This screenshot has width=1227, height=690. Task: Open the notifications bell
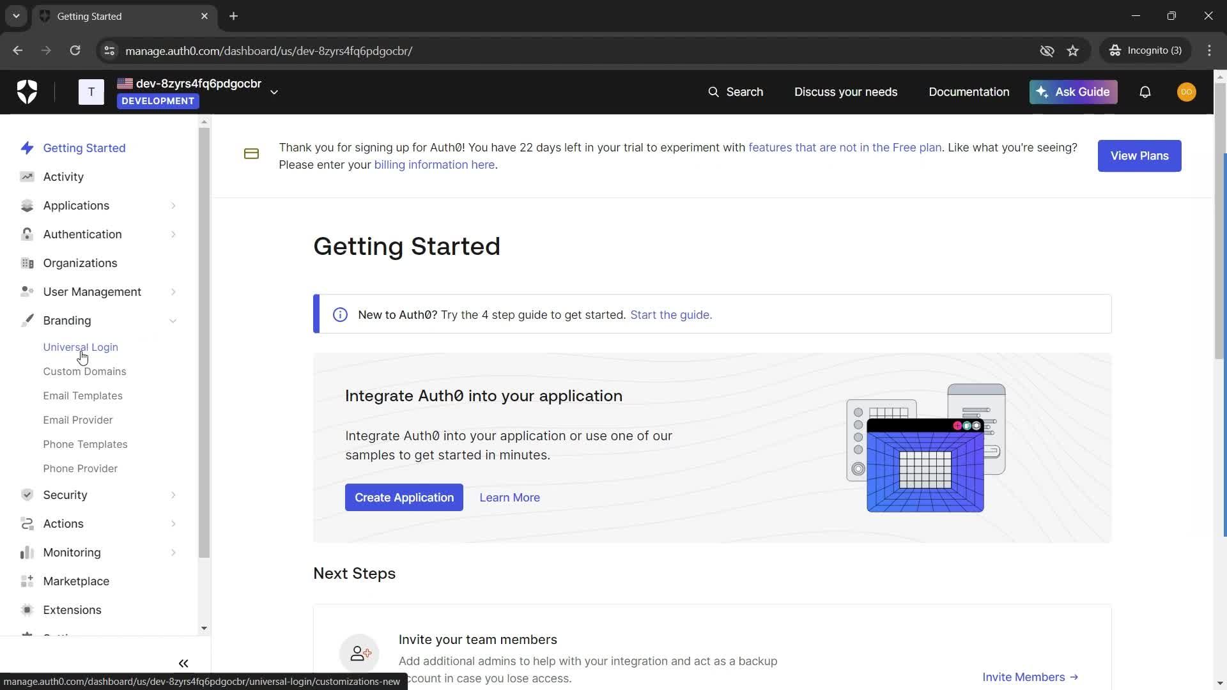(x=1145, y=92)
